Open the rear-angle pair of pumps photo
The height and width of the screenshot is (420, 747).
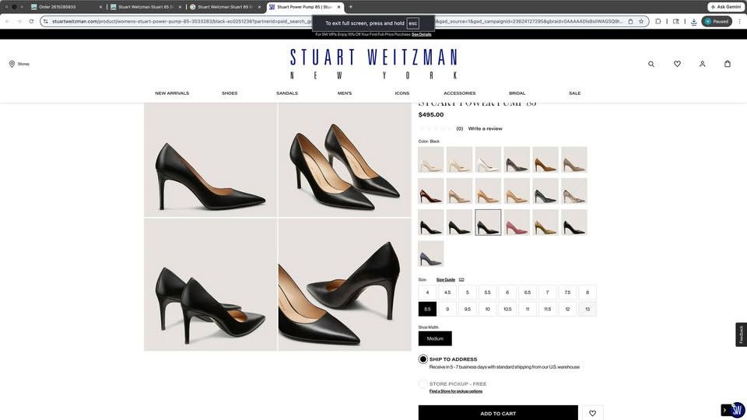click(210, 285)
